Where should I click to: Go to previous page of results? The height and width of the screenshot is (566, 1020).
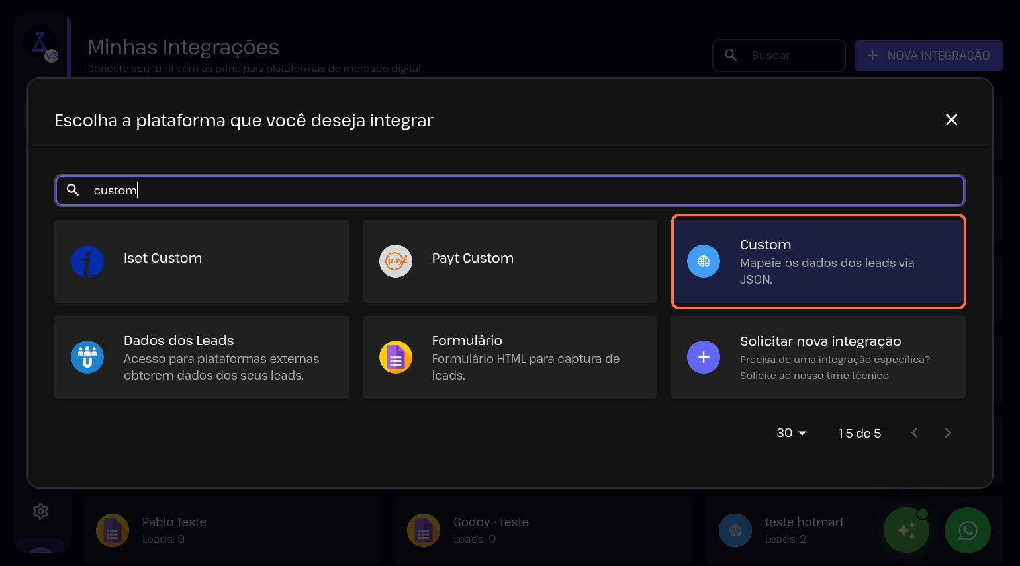(x=915, y=433)
